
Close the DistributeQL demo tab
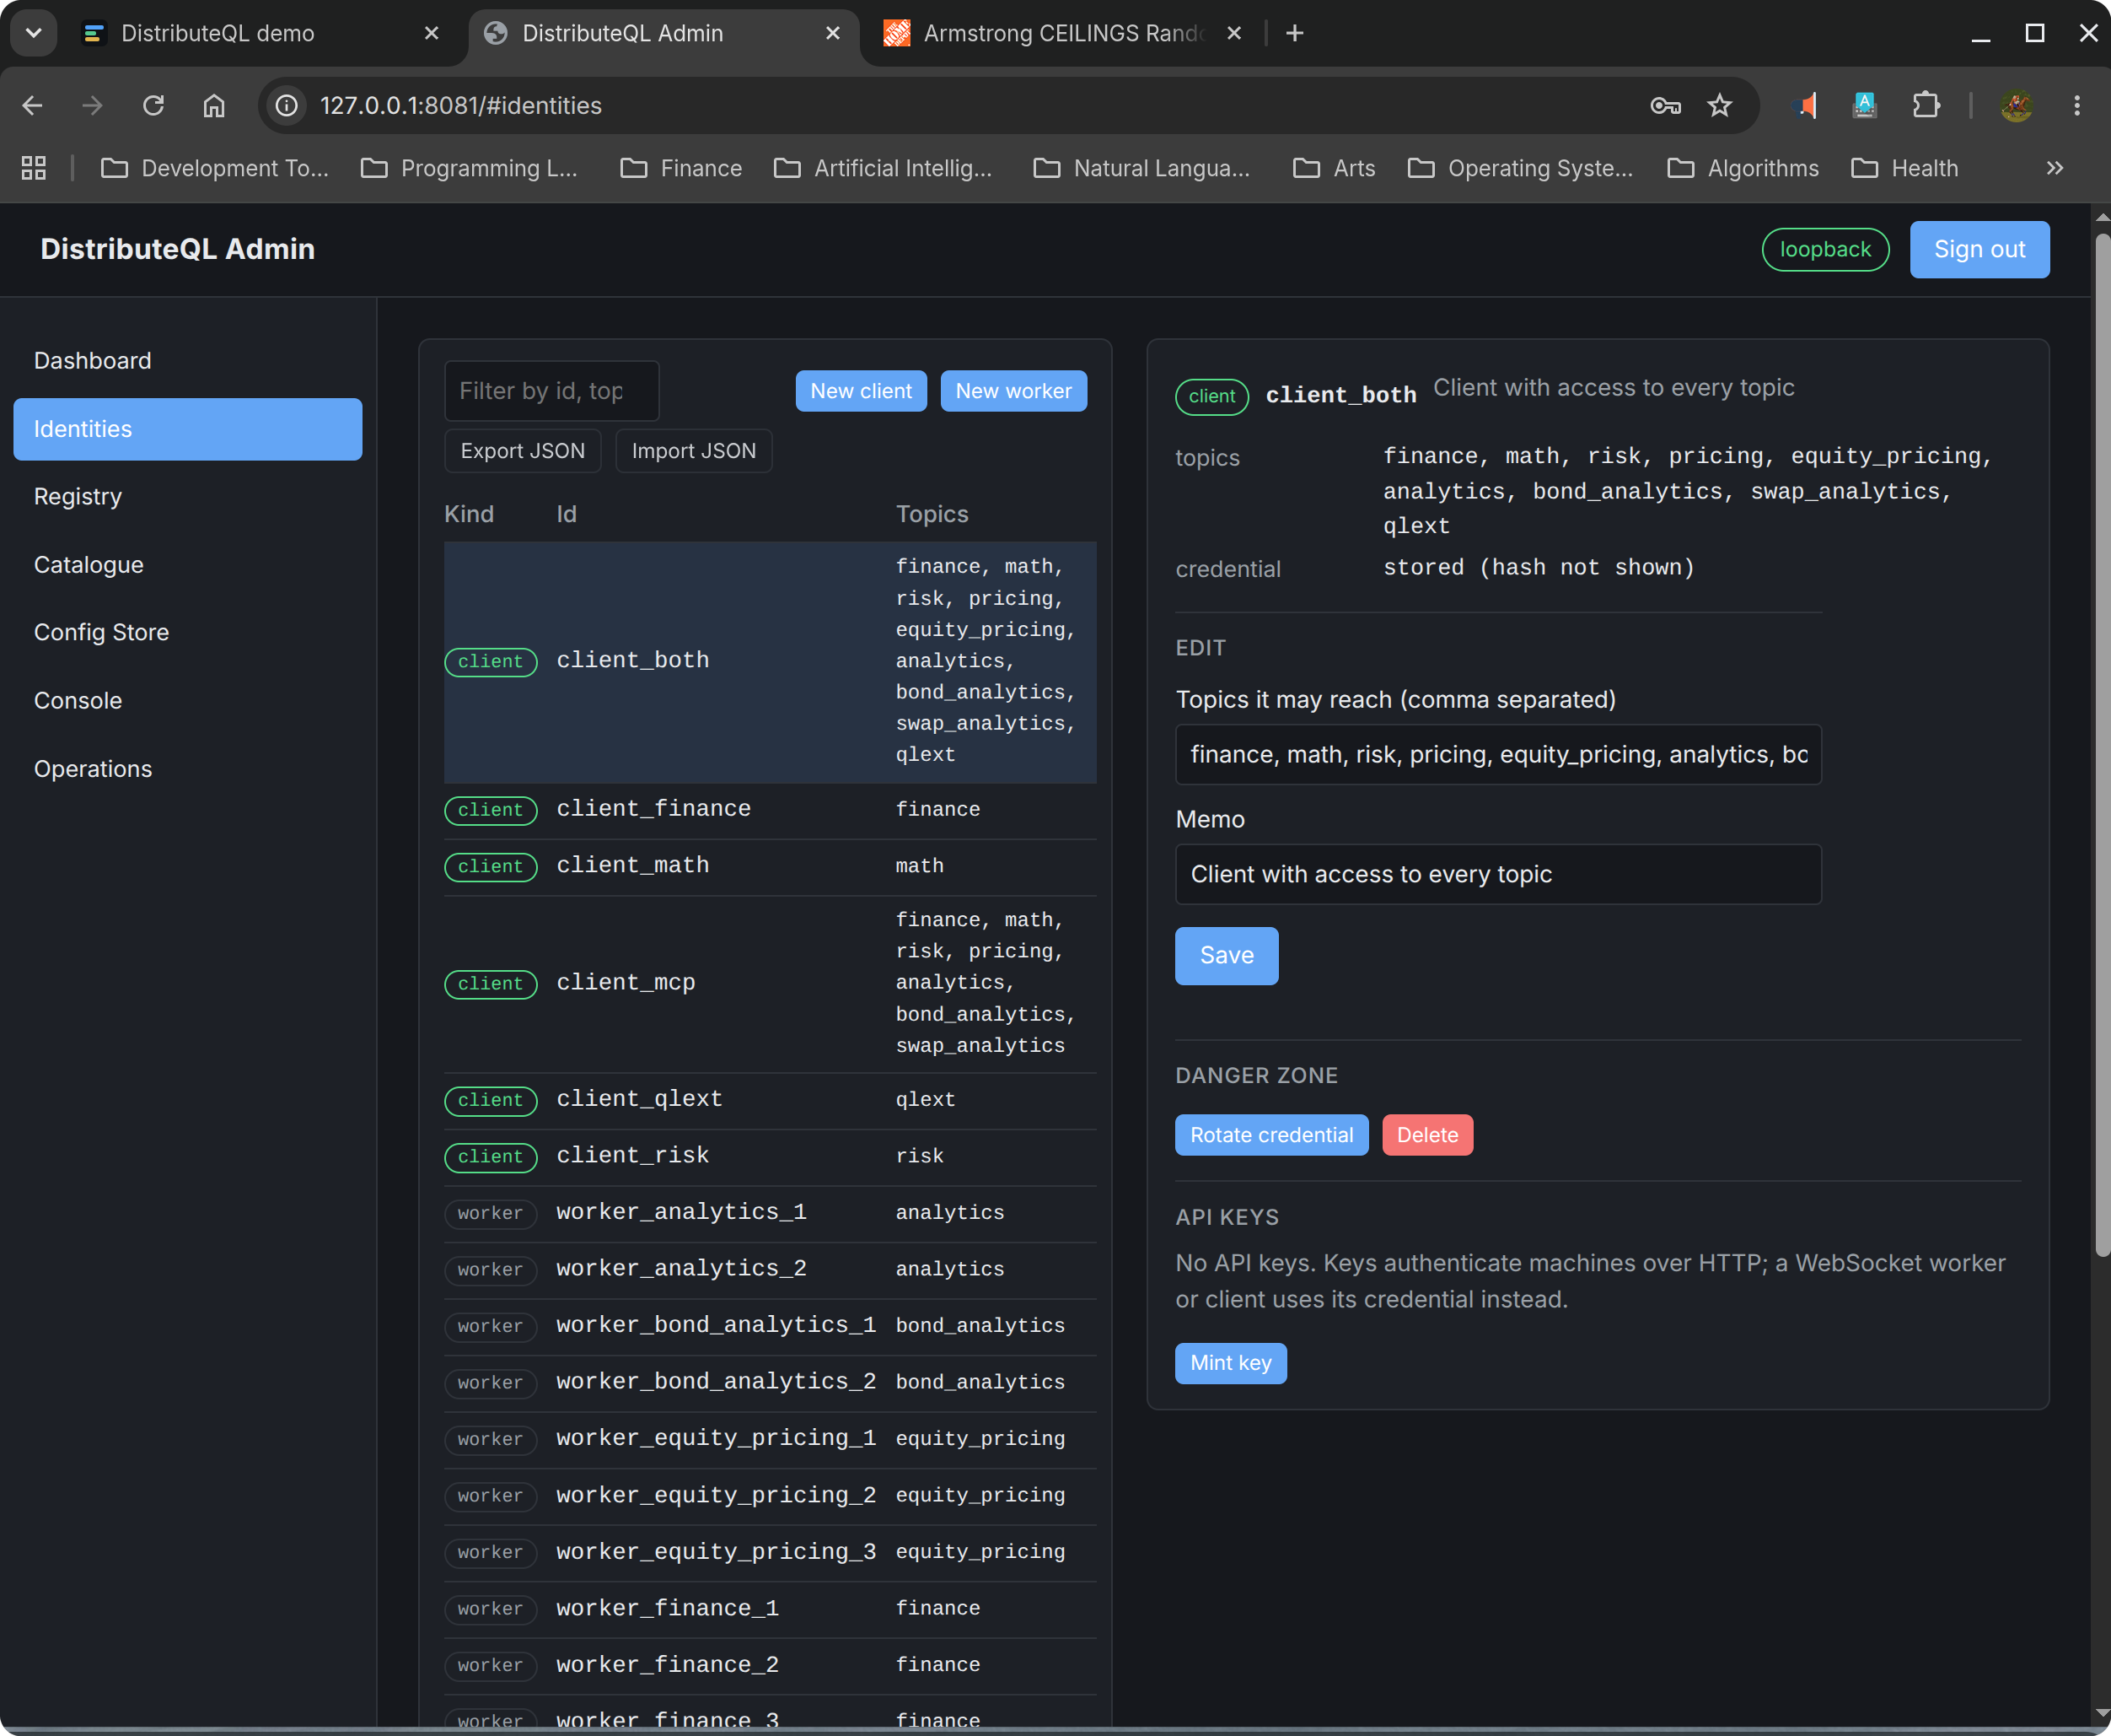[x=432, y=33]
